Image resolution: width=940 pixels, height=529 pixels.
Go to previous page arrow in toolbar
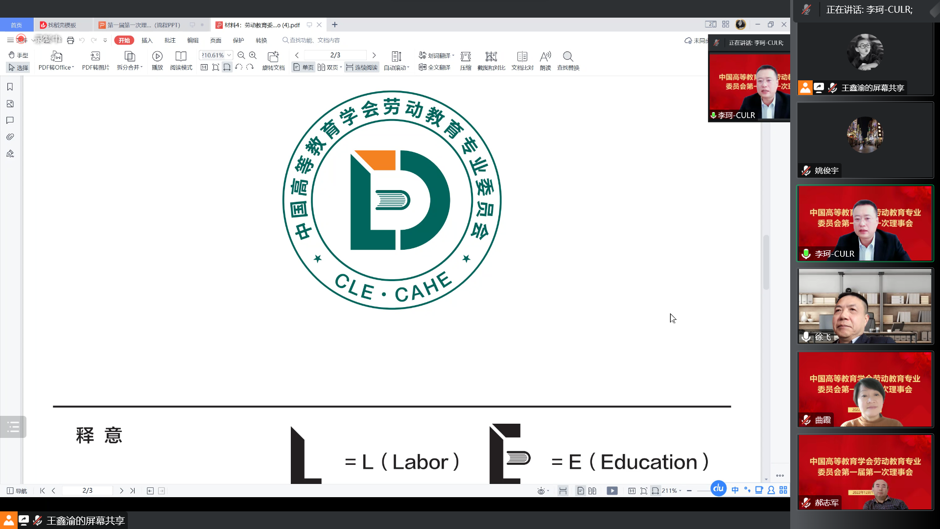tap(297, 55)
